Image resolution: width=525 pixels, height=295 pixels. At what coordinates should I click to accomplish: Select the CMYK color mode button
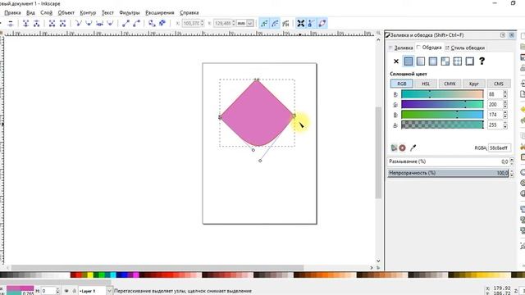click(450, 84)
